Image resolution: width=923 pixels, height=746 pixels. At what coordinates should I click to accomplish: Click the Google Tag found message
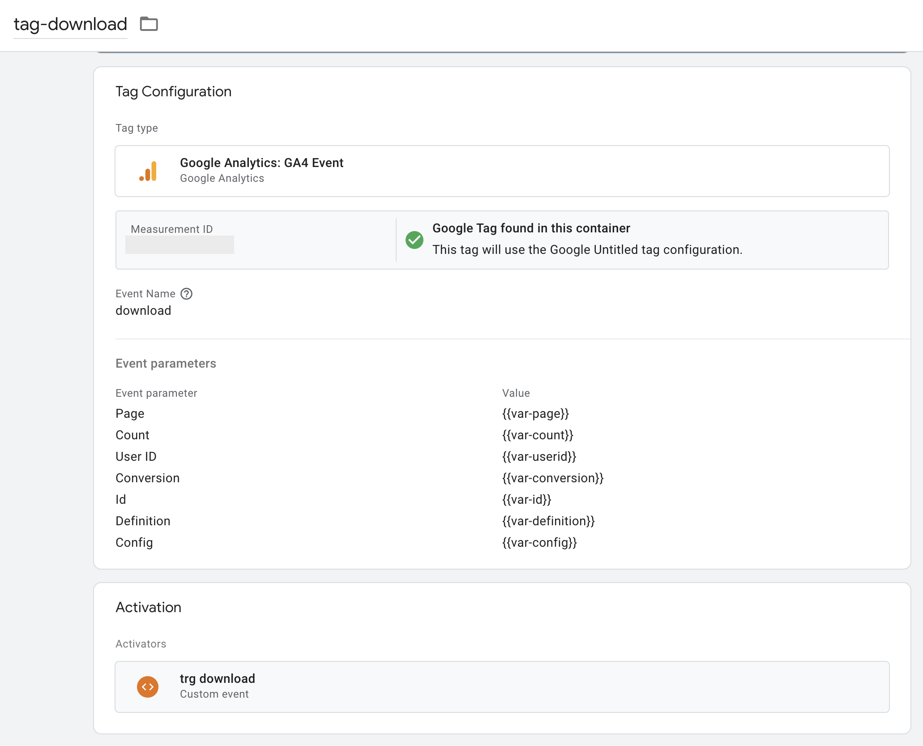coord(531,228)
